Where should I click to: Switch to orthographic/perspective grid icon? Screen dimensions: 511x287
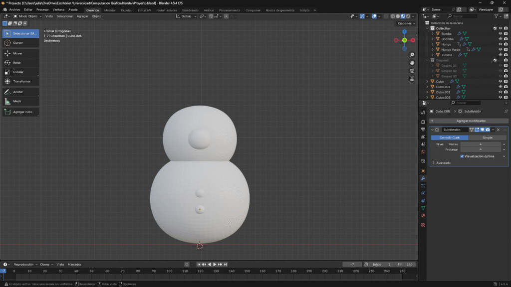(x=412, y=79)
